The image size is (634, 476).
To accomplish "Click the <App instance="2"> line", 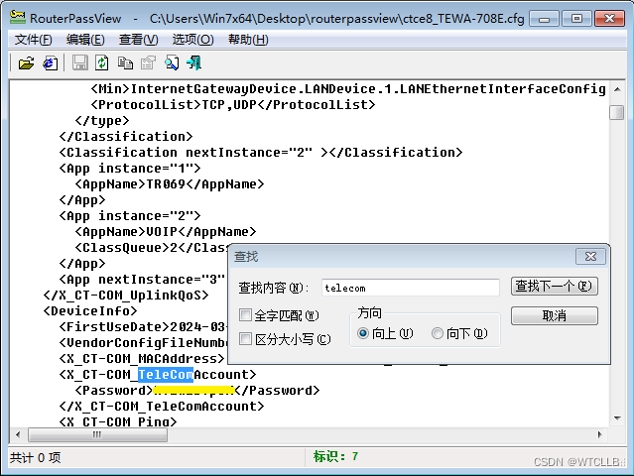I will coord(130,216).
